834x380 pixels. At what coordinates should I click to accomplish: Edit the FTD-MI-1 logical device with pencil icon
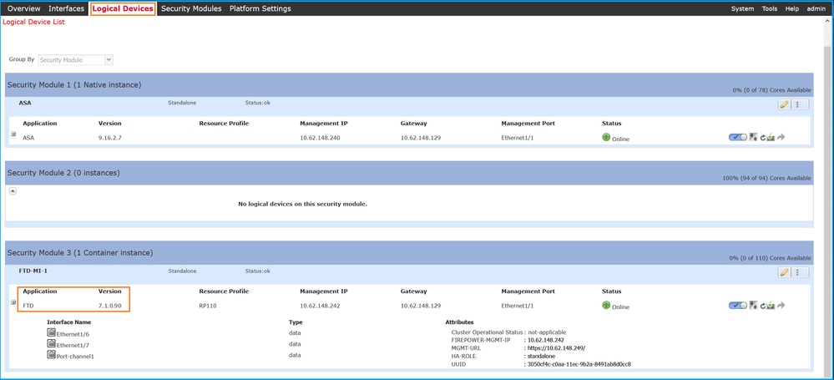coord(783,272)
